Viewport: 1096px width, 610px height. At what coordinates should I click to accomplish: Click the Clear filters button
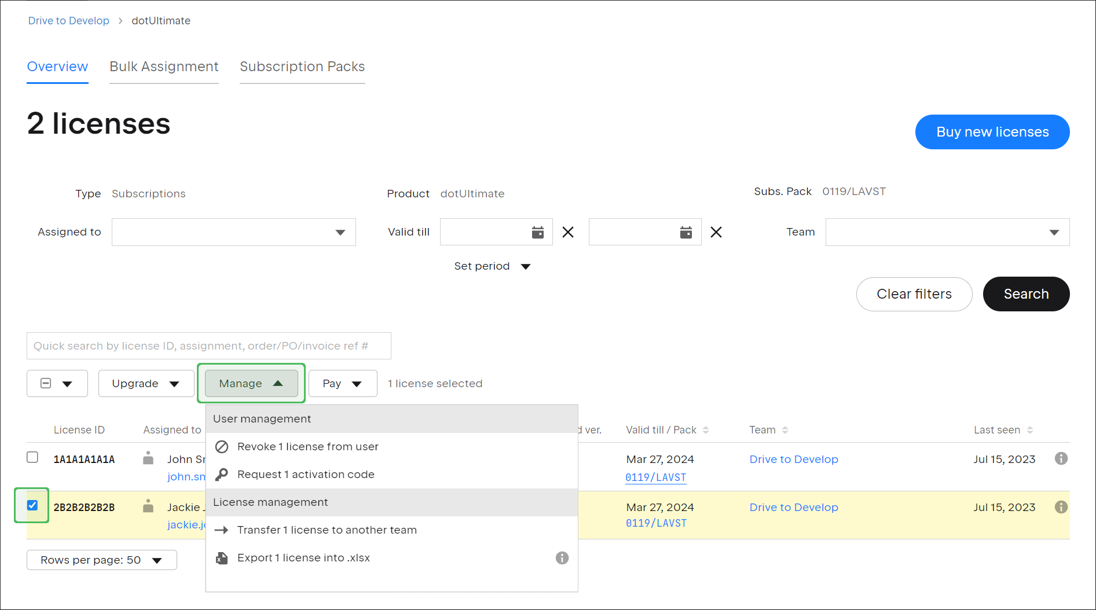point(914,294)
